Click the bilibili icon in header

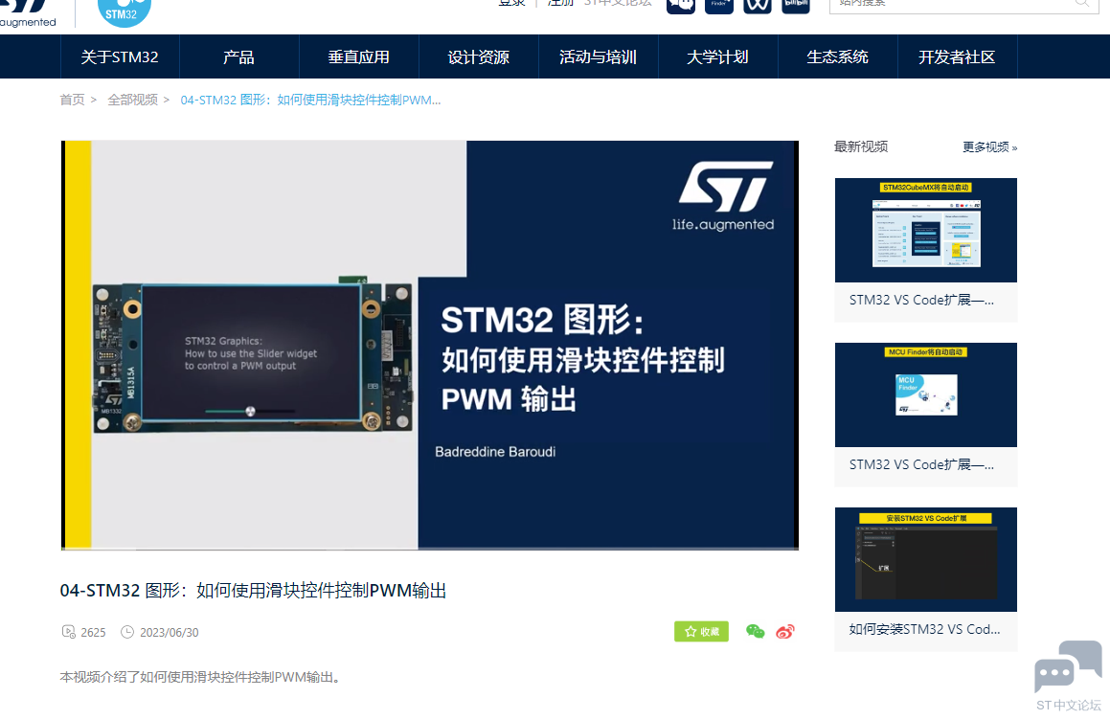pyautogui.click(x=796, y=5)
